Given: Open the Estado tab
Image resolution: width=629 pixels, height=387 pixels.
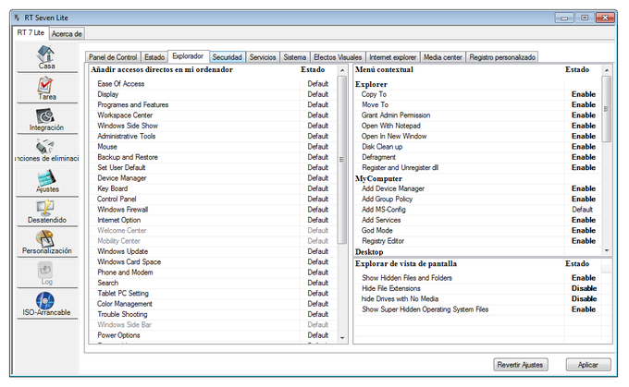Looking at the screenshot, I should (x=154, y=57).
